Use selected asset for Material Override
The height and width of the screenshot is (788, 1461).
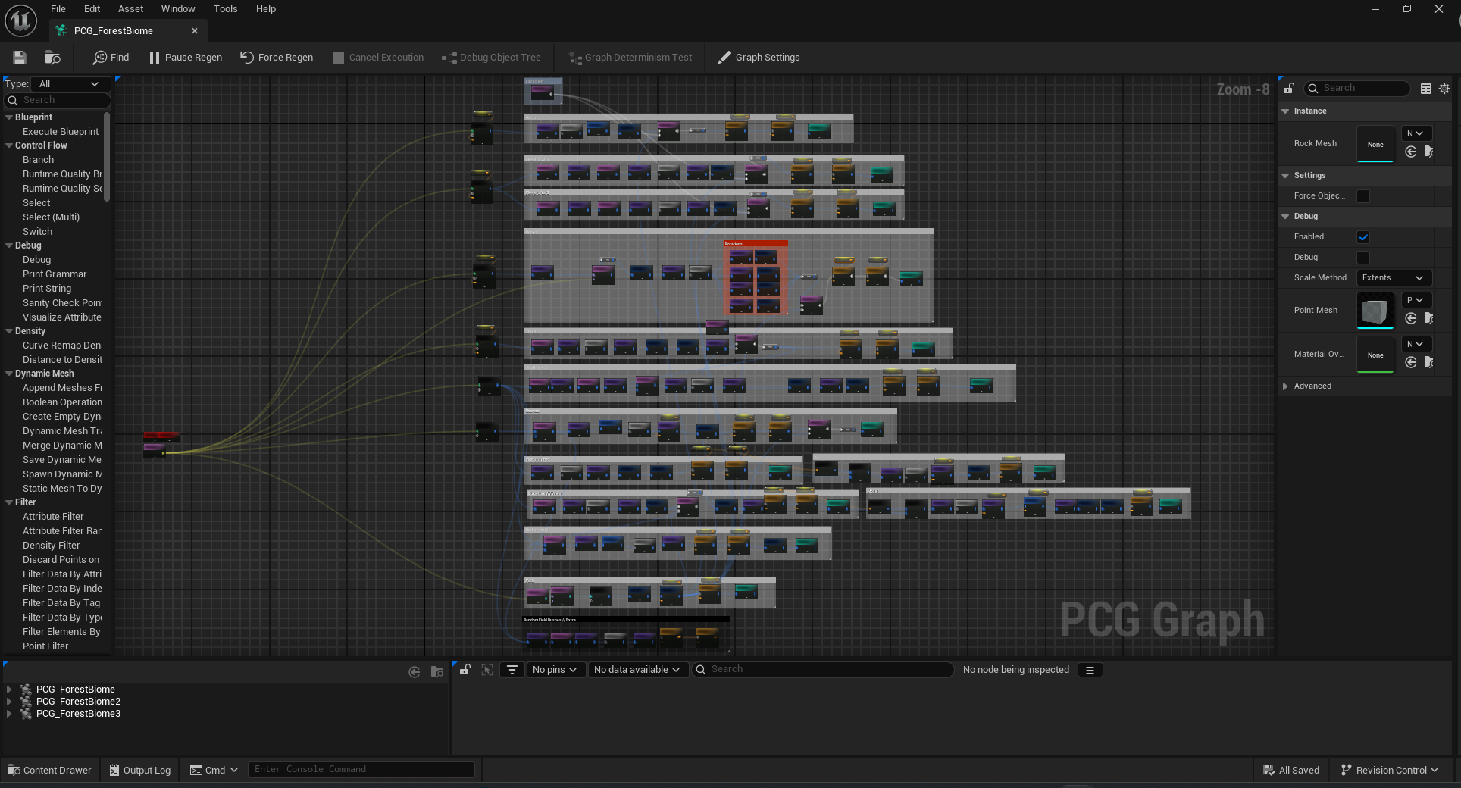(x=1411, y=362)
